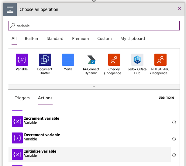
Task: Click the Increment variable action
Action: tap(42, 121)
